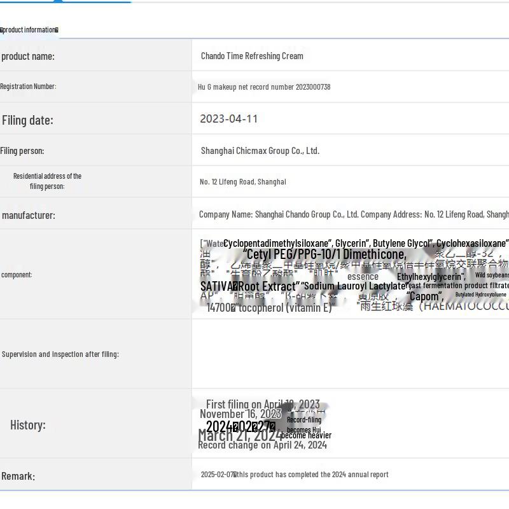Click the blue progress marker at top
The height and width of the screenshot is (509, 509).
(59, 1)
